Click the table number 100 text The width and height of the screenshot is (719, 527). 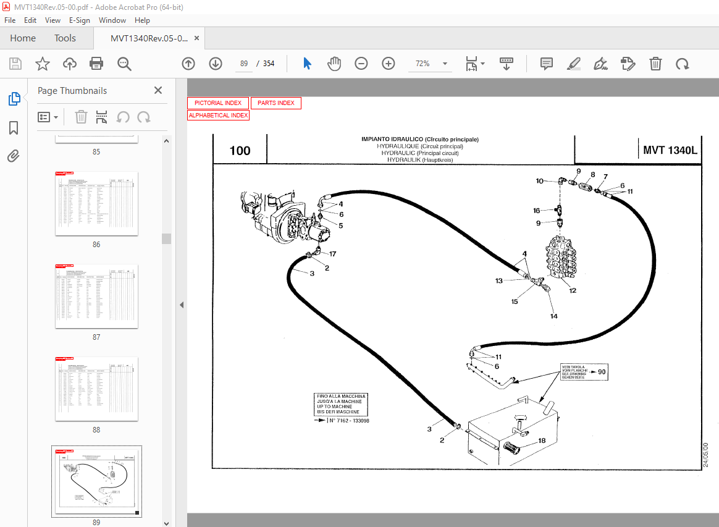coord(240,151)
